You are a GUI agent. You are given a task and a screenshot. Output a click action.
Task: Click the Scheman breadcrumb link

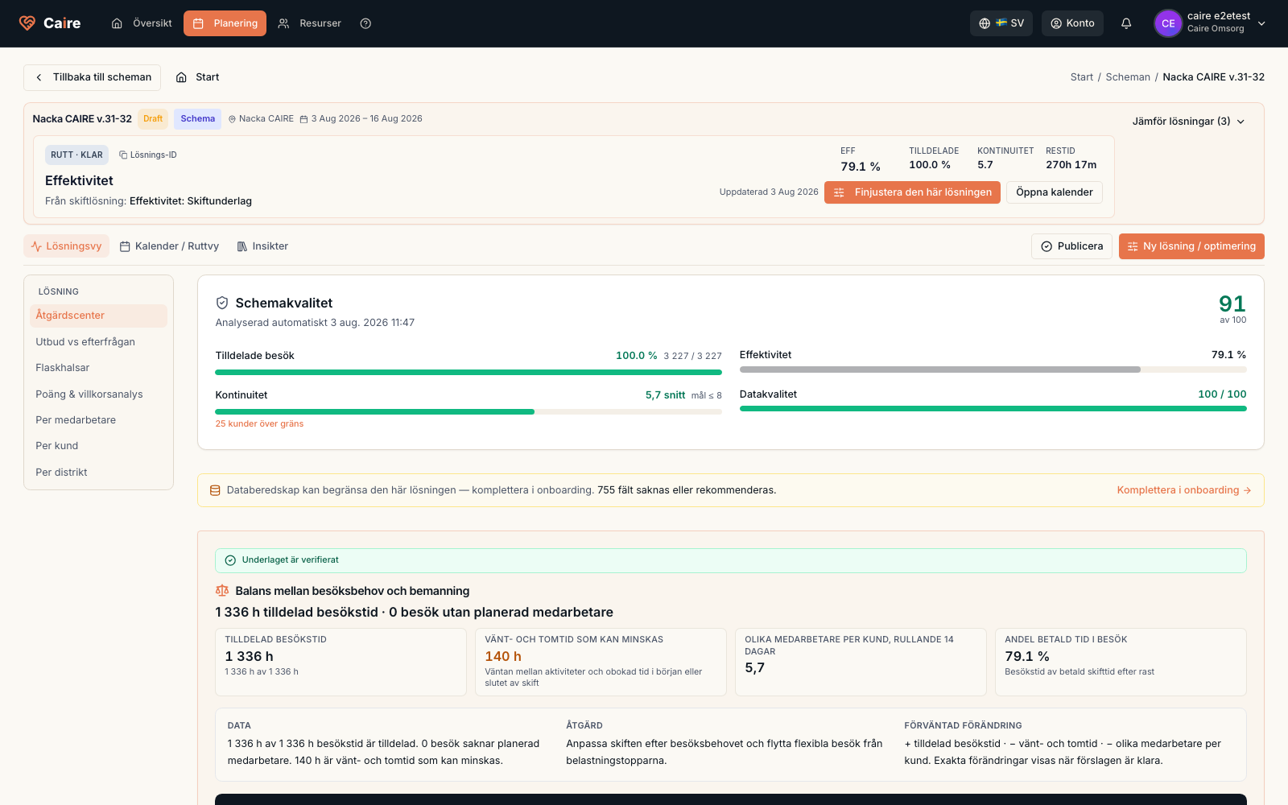pos(1128,77)
